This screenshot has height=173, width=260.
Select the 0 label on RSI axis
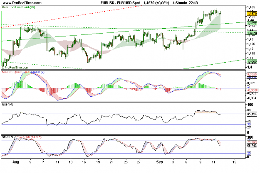point(248,133)
